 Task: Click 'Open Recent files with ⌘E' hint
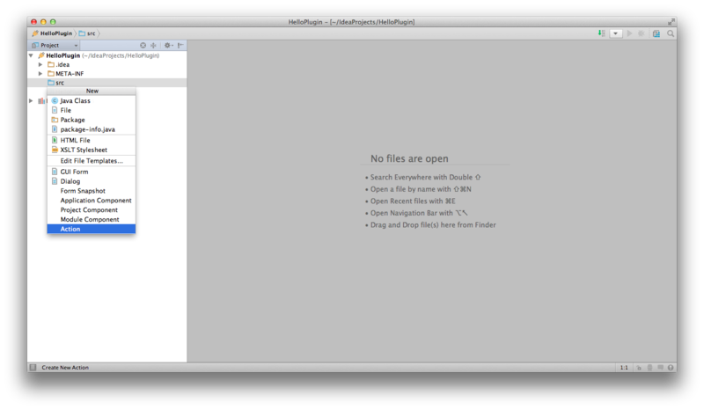[413, 201]
